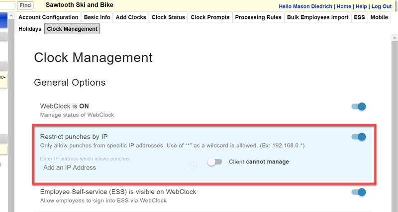The height and width of the screenshot is (212, 398).
Task: Click the add IP address plus icon
Action: click(194, 166)
